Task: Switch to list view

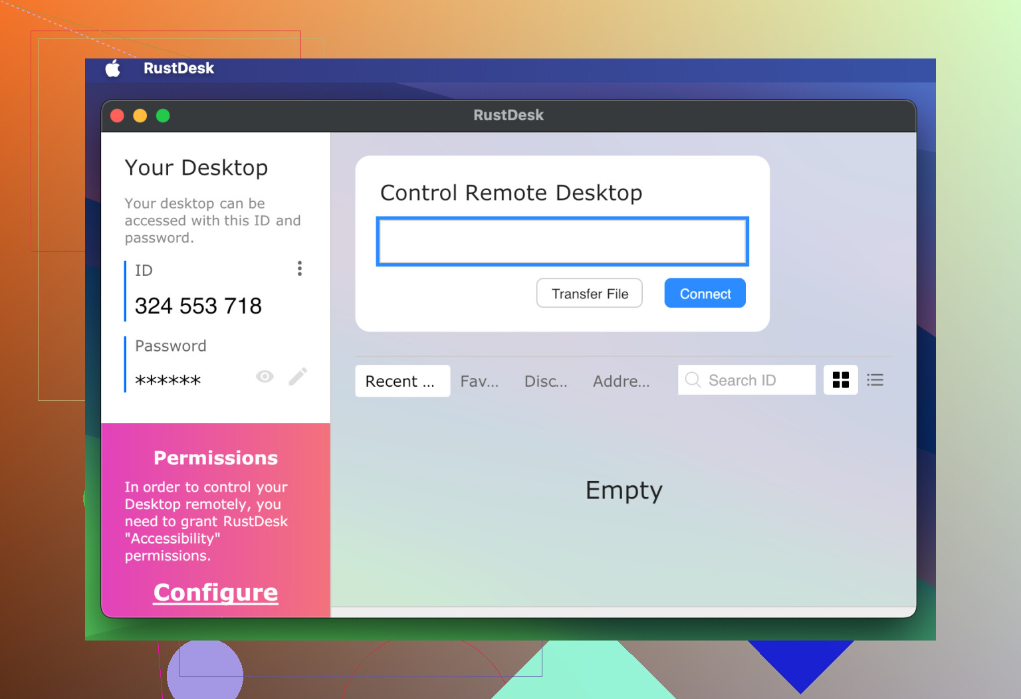Action: pyautogui.click(x=875, y=380)
